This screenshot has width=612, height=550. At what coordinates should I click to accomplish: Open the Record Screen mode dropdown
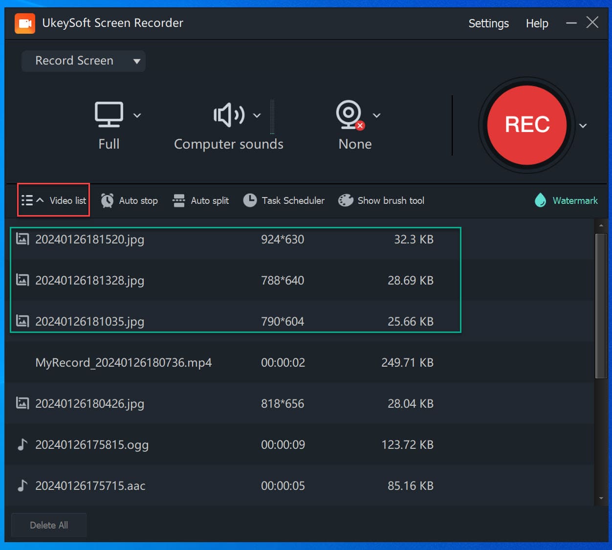click(x=83, y=61)
